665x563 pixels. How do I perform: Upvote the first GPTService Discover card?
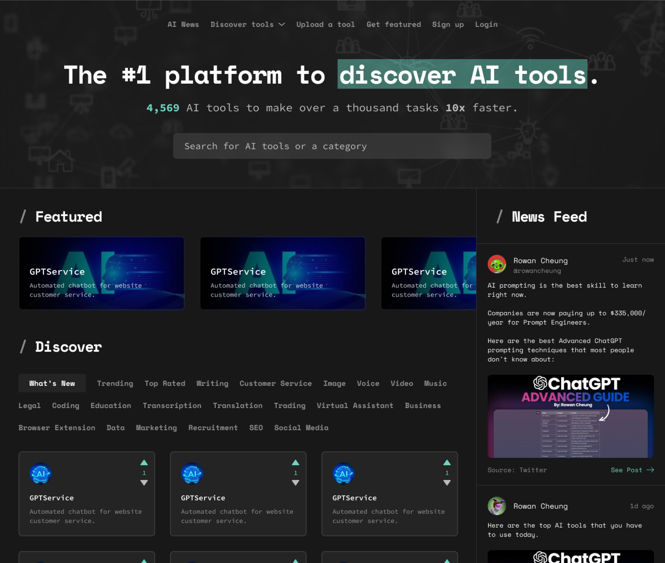144,463
